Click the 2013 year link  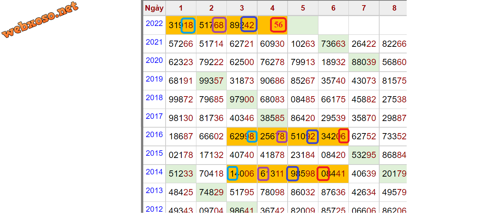[x=154, y=191]
